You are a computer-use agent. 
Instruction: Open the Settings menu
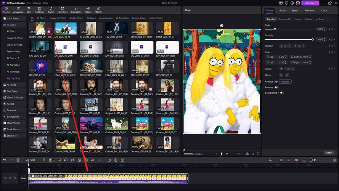37,3
